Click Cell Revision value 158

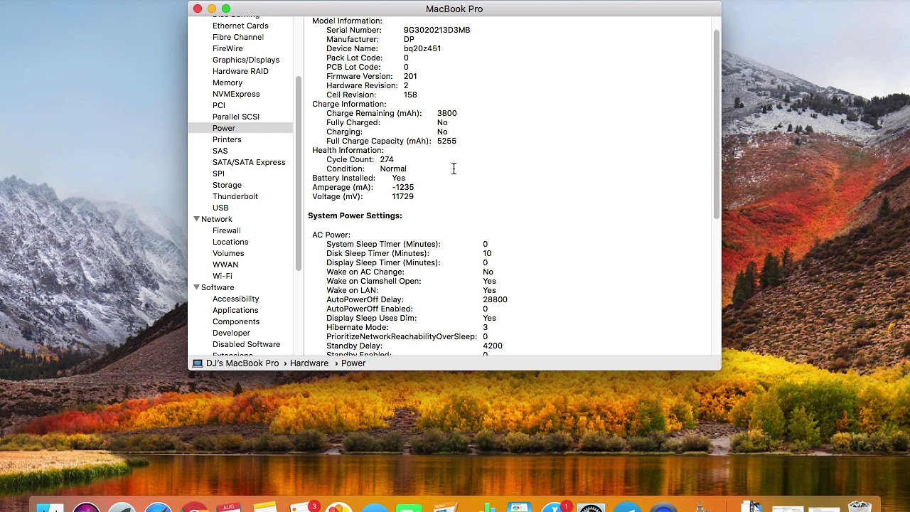(410, 95)
